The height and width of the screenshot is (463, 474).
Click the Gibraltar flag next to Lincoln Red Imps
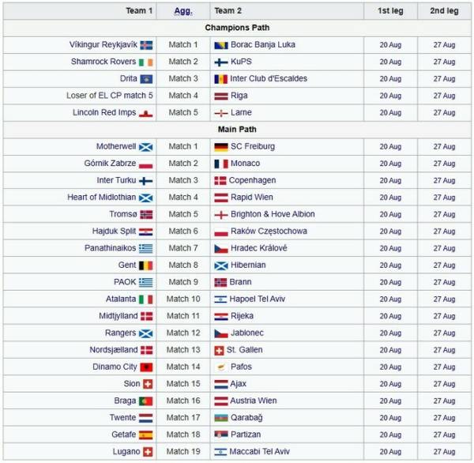(146, 113)
